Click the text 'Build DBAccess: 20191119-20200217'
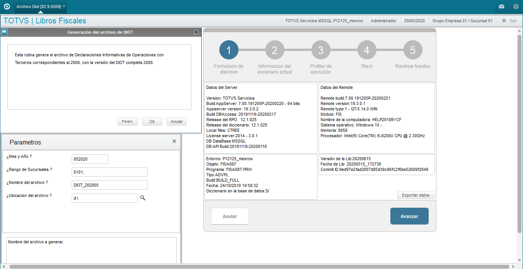 pyautogui.click(x=241, y=114)
